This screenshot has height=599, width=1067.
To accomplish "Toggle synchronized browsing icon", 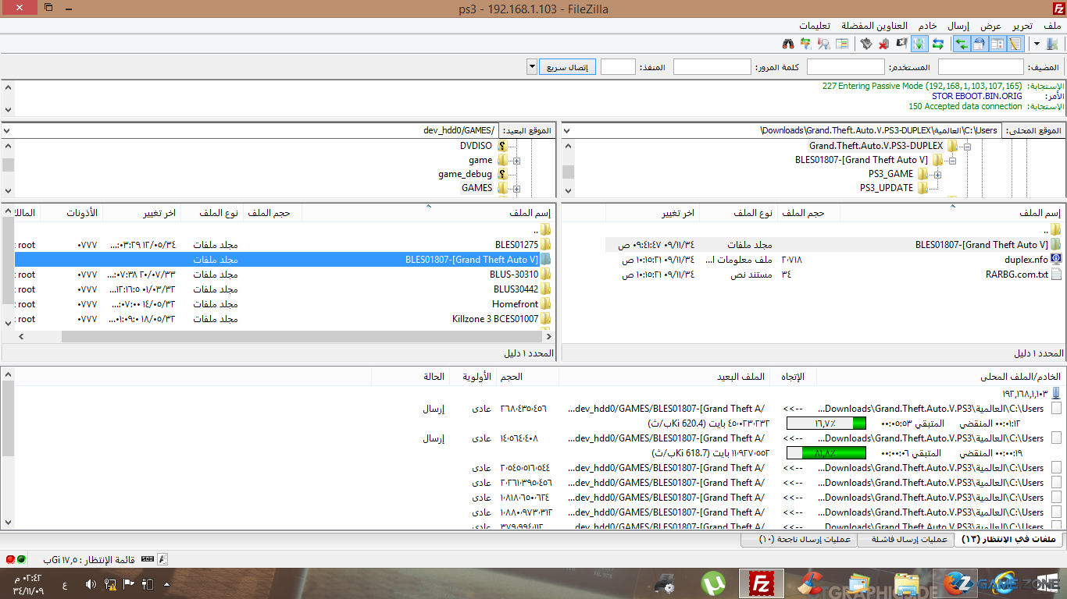I will pyautogui.click(x=805, y=44).
